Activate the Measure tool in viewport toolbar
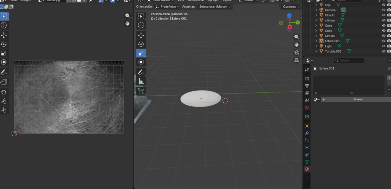 (x=141, y=81)
